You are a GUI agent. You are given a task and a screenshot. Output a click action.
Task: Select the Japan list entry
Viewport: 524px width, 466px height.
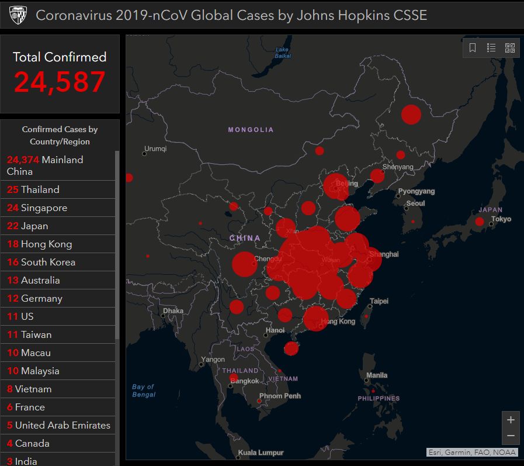[57, 226]
